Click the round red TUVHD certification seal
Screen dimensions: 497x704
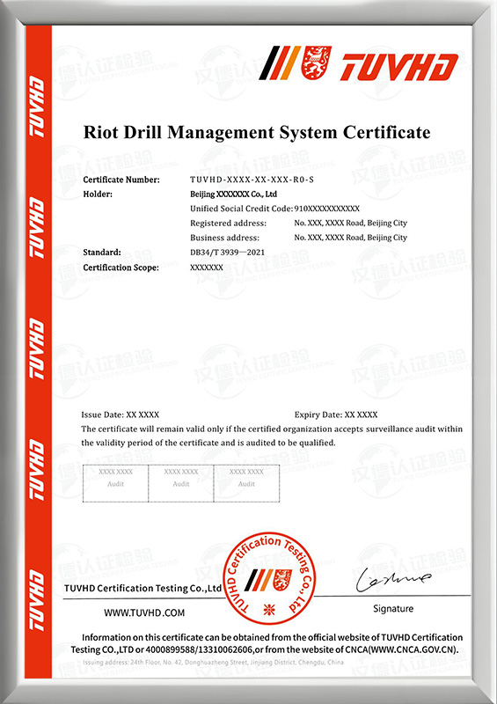pyautogui.click(x=269, y=578)
